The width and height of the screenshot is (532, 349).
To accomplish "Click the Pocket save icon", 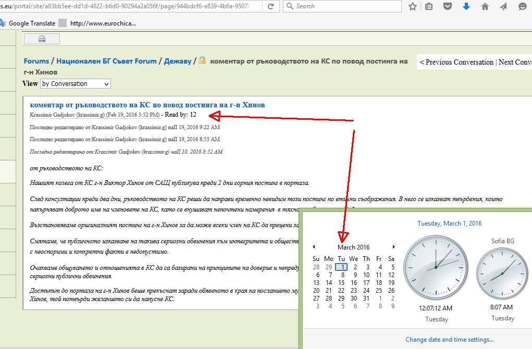I will pos(447,6).
